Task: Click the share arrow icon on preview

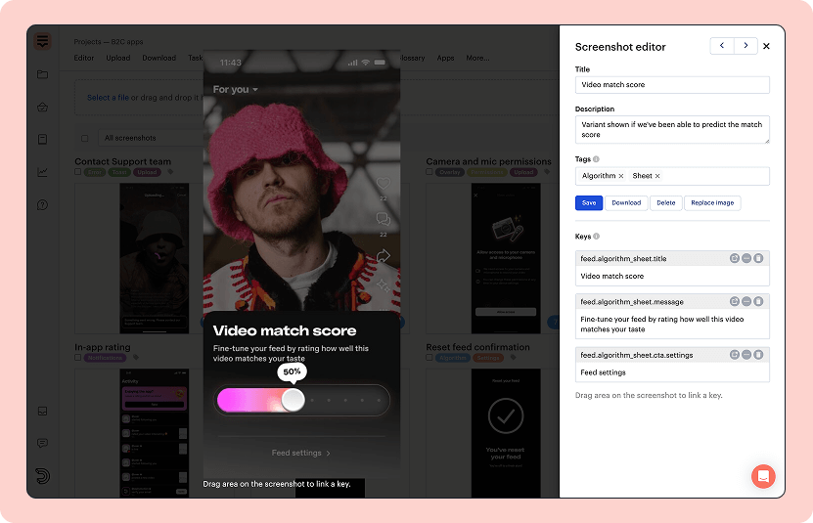Action: pos(384,255)
